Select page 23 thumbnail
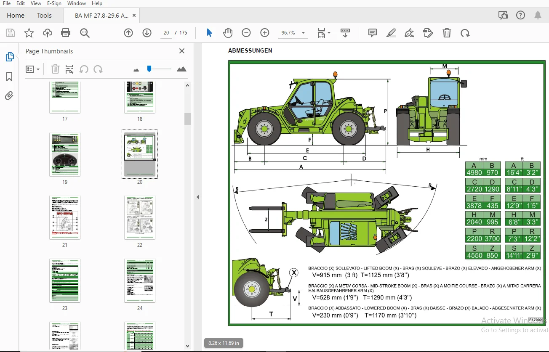 pyautogui.click(x=65, y=281)
